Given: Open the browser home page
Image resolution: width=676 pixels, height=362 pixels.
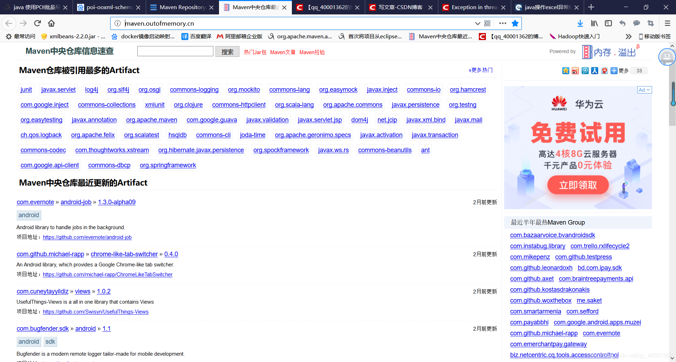Looking at the screenshot, I should click(x=51, y=23).
